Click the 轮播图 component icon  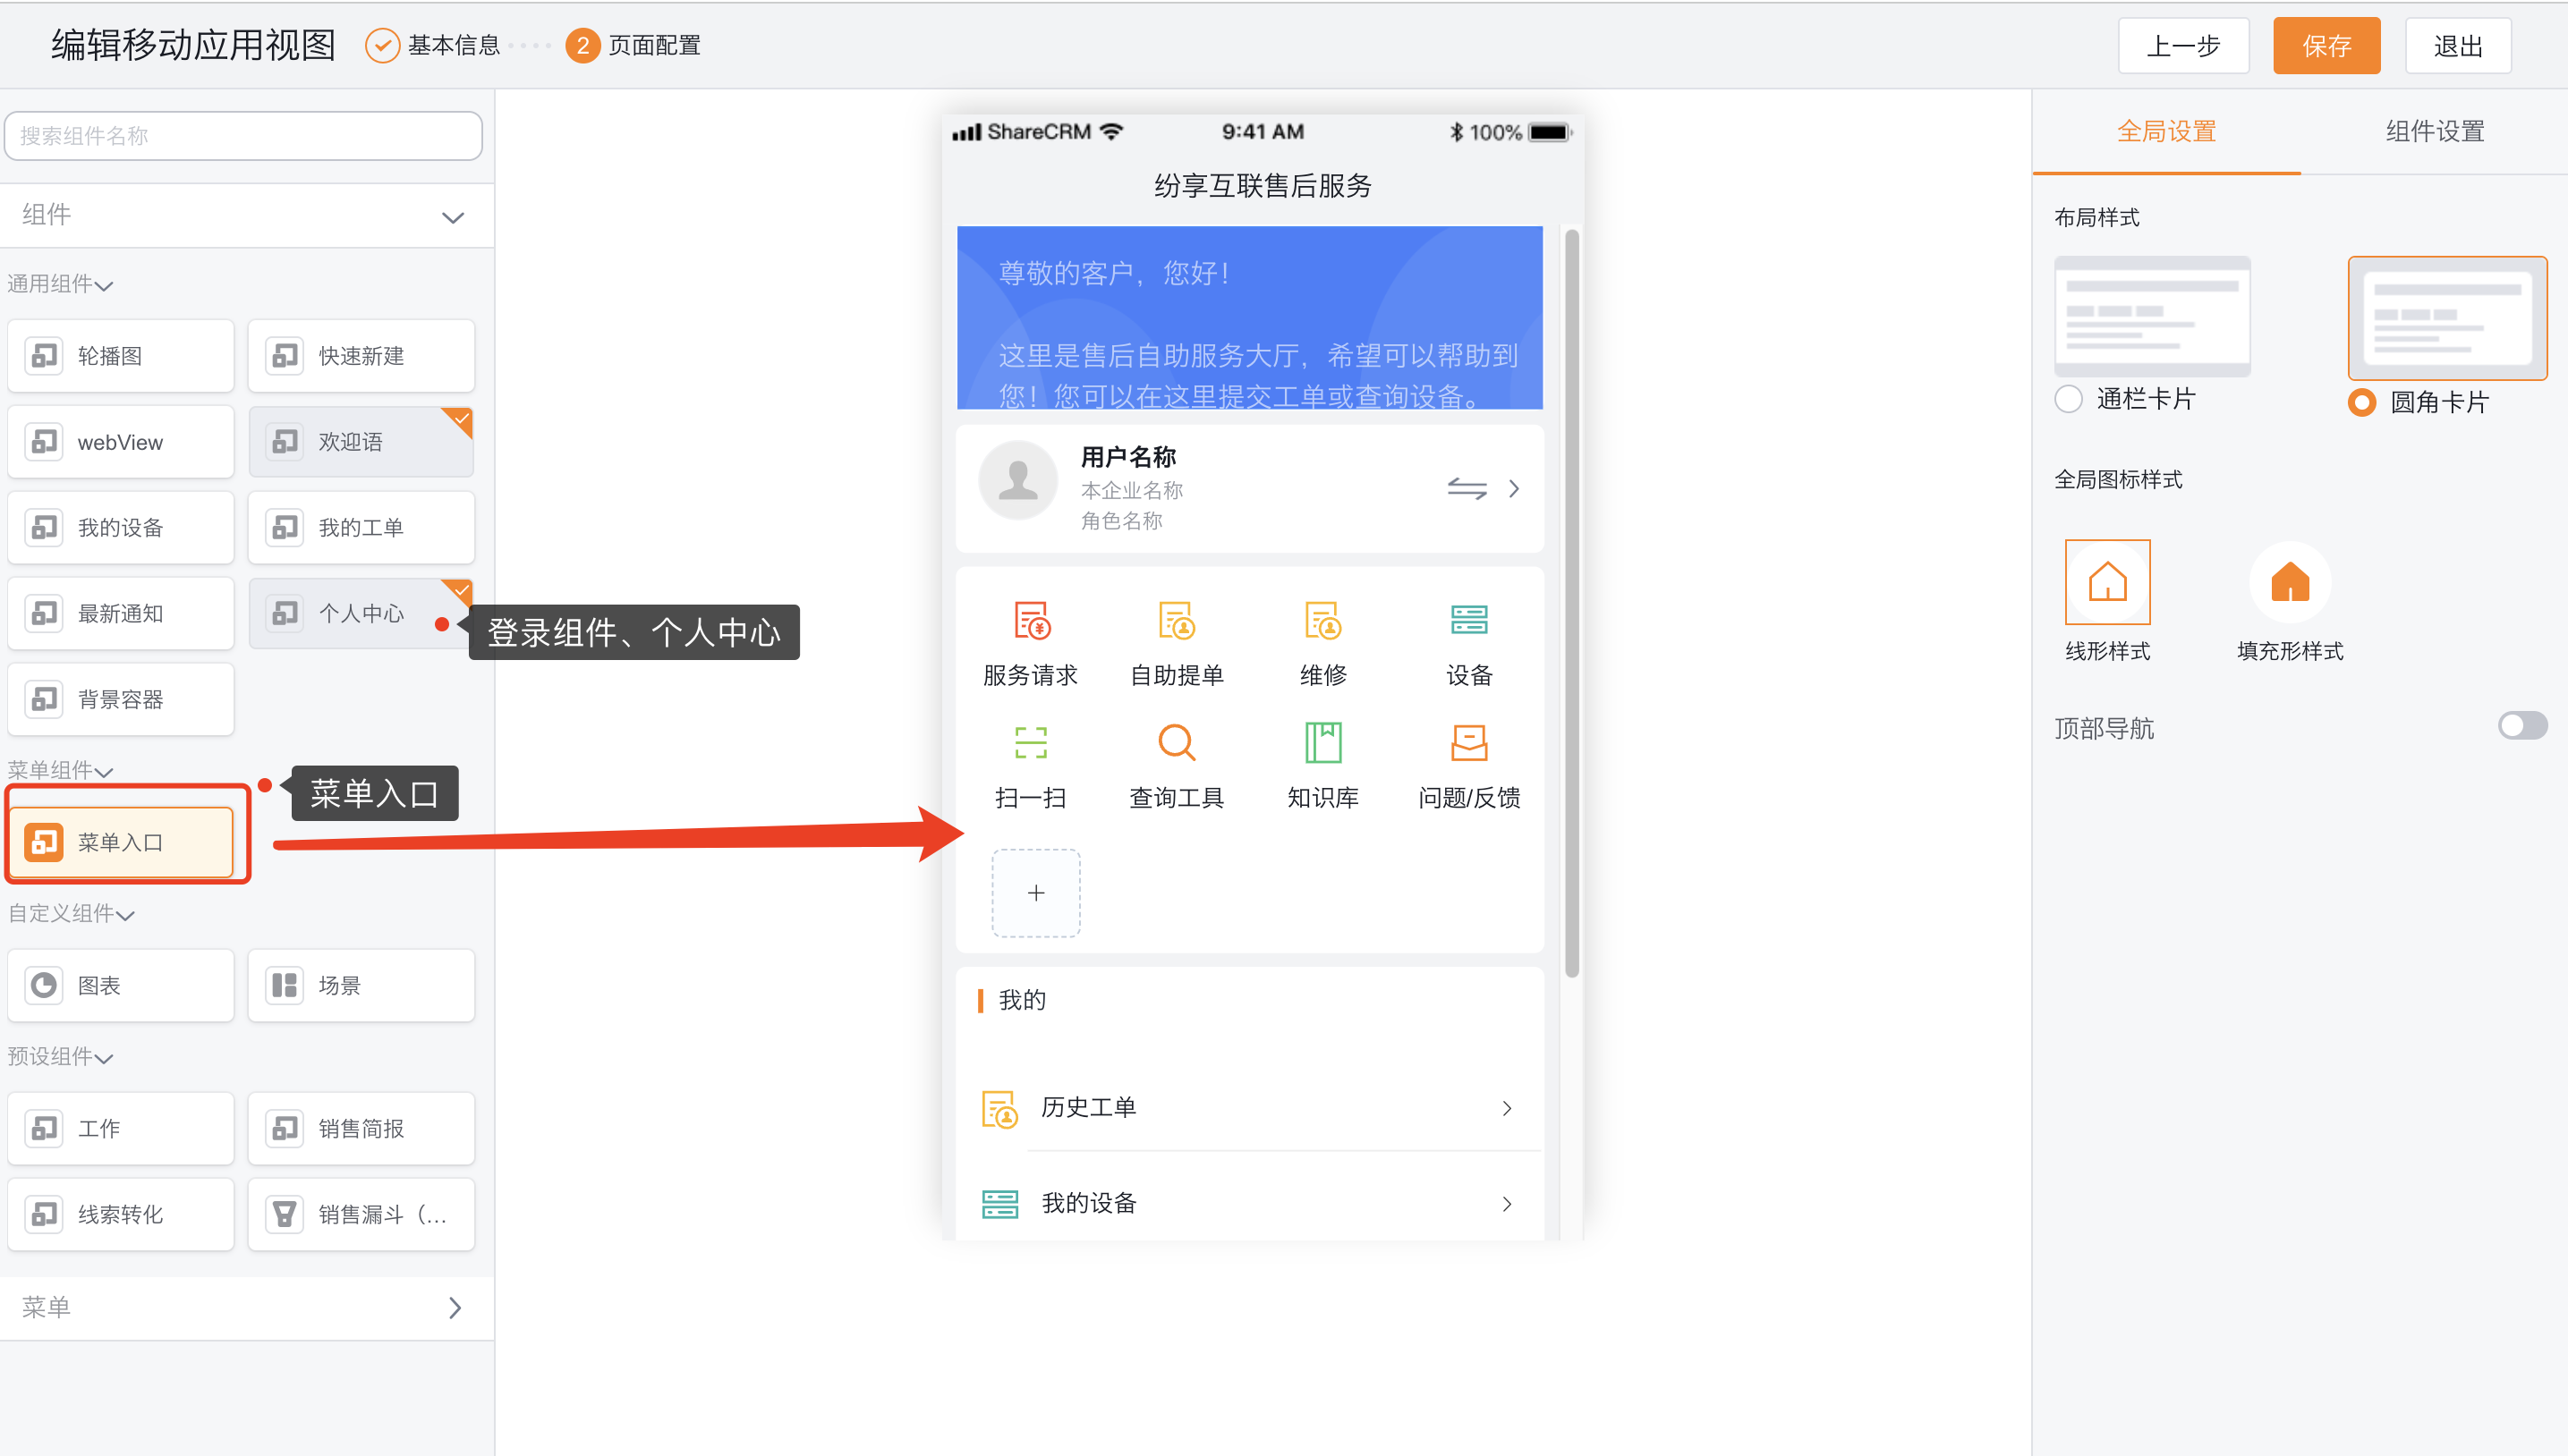44,356
